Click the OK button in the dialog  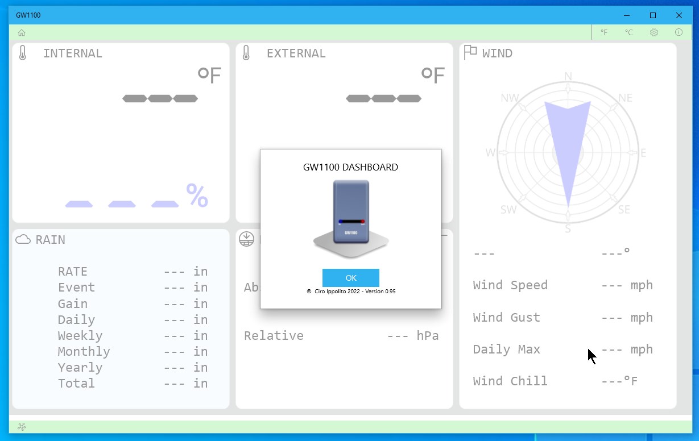(350, 278)
